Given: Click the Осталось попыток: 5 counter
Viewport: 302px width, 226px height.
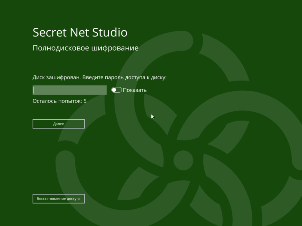Looking at the screenshot, I should (60, 101).
